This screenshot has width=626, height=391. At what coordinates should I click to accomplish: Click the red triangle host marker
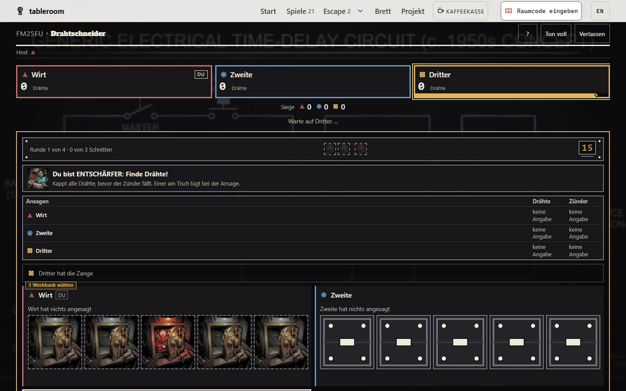tap(33, 53)
